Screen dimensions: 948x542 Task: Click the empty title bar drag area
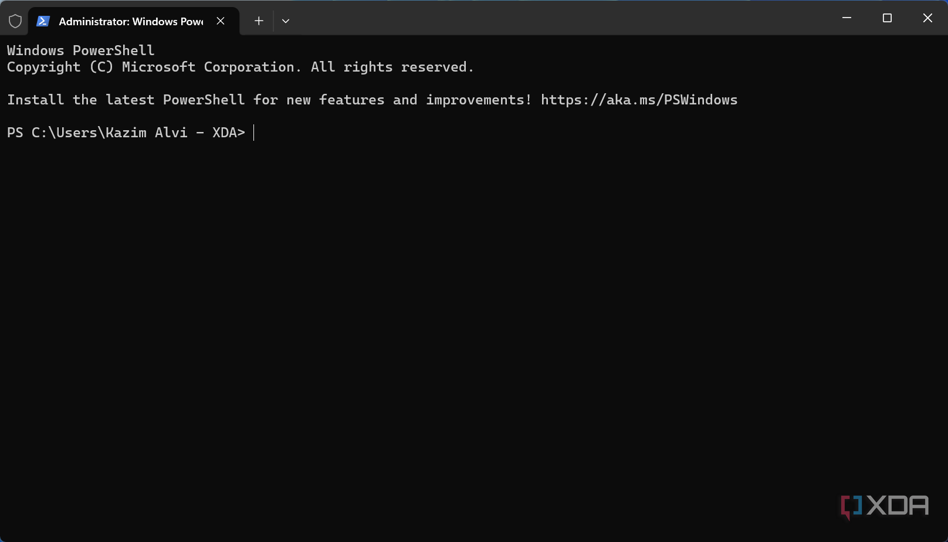click(x=557, y=18)
